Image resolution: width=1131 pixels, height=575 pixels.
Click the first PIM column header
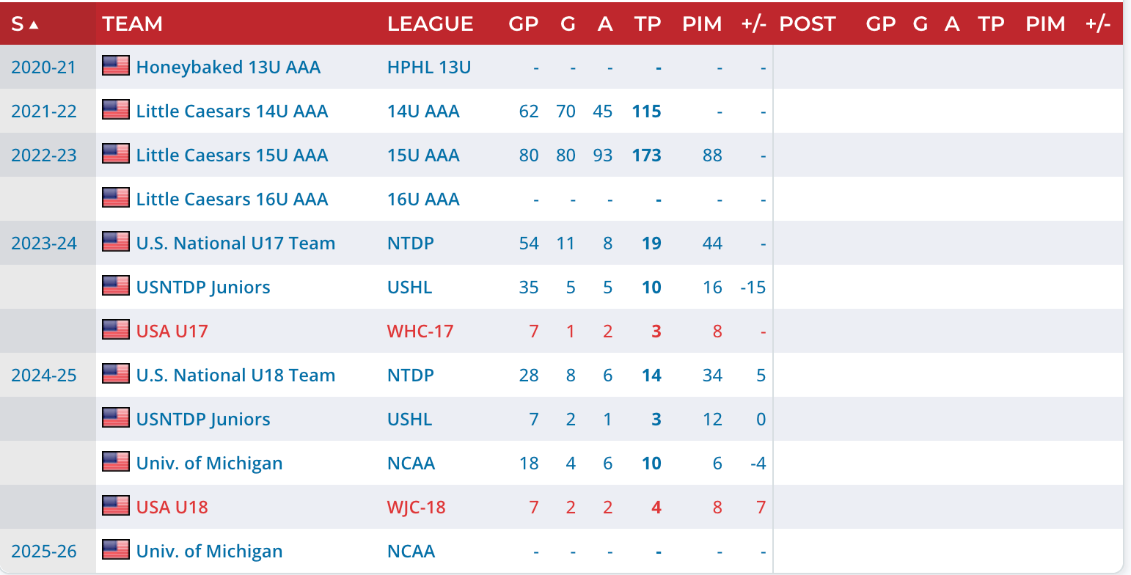point(702,24)
